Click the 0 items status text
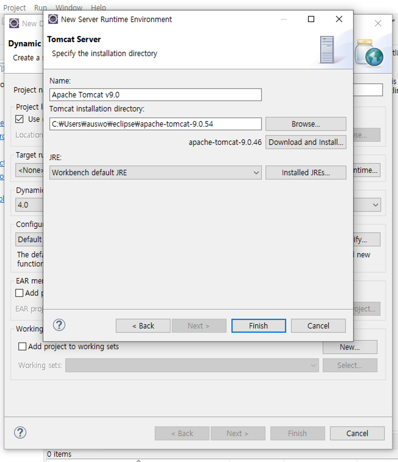 coord(59,454)
